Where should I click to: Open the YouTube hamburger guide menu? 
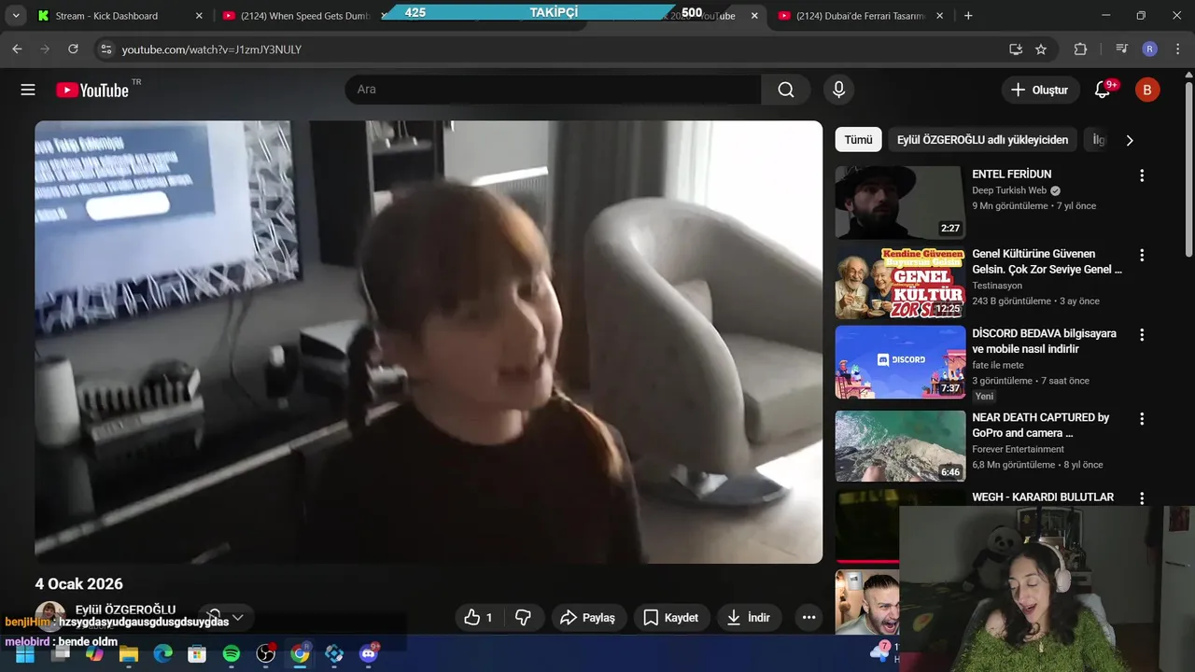28,90
